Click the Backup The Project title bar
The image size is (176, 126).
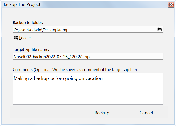tap(84, 4)
